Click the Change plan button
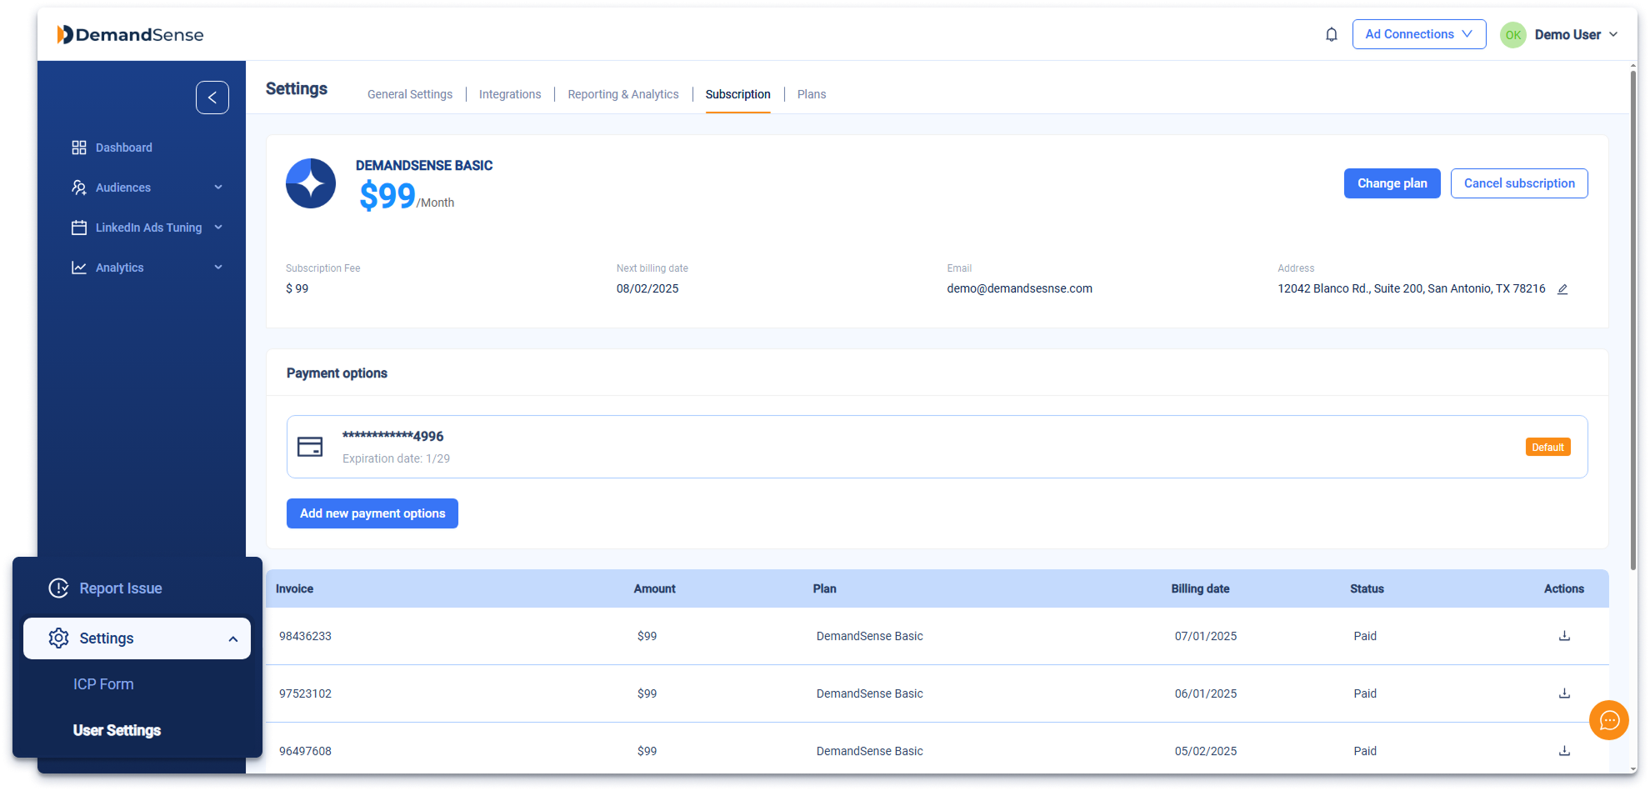This screenshot has width=1650, height=791. point(1392,183)
